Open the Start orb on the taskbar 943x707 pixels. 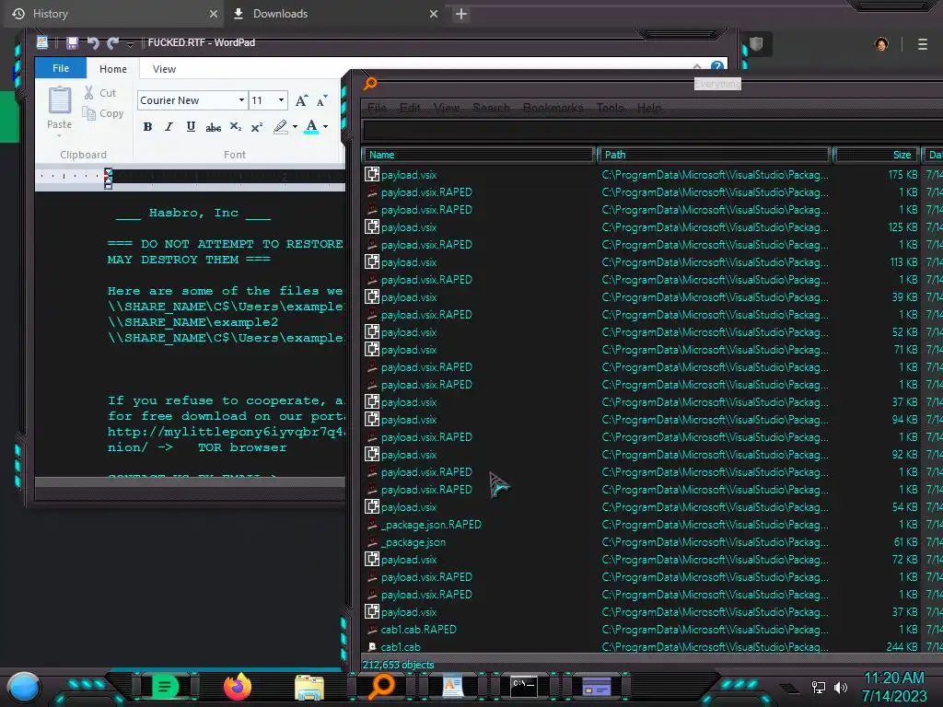(25, 687)
